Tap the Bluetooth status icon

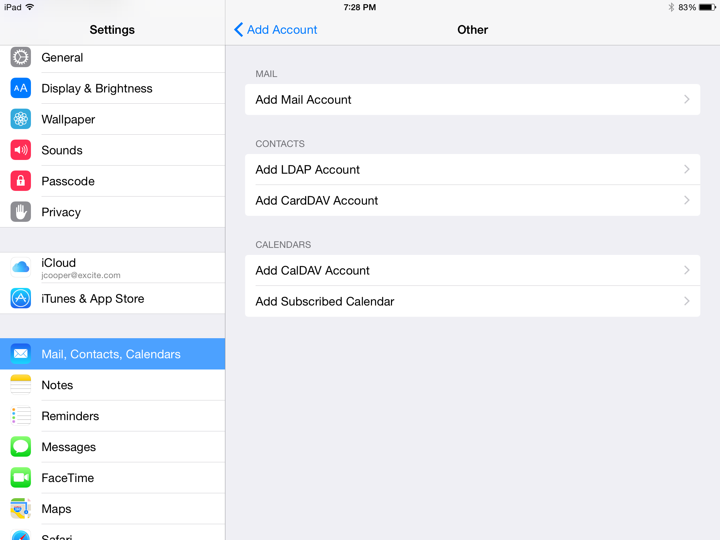pos(671,7)
